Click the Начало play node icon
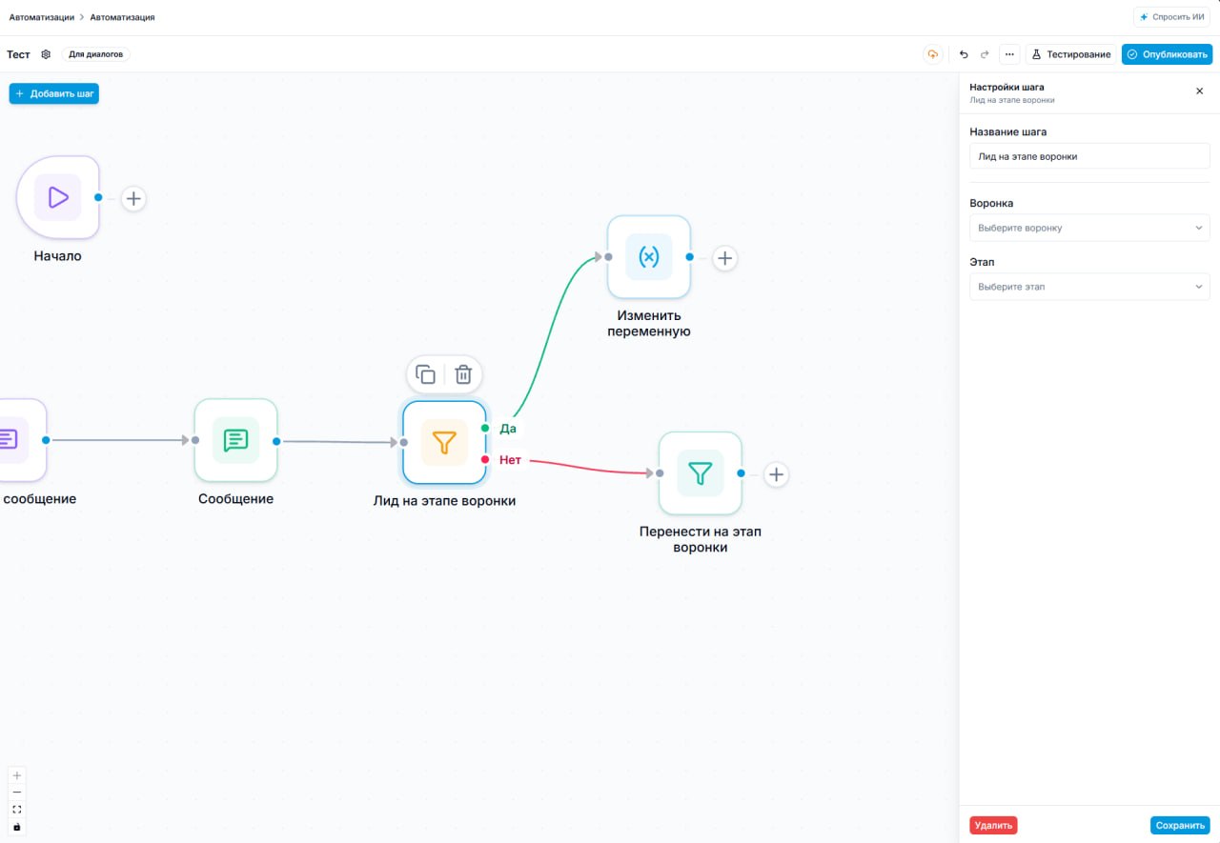 [x=58, y=197]
